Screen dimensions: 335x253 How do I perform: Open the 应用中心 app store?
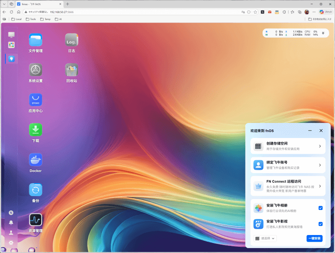[36, 103]
